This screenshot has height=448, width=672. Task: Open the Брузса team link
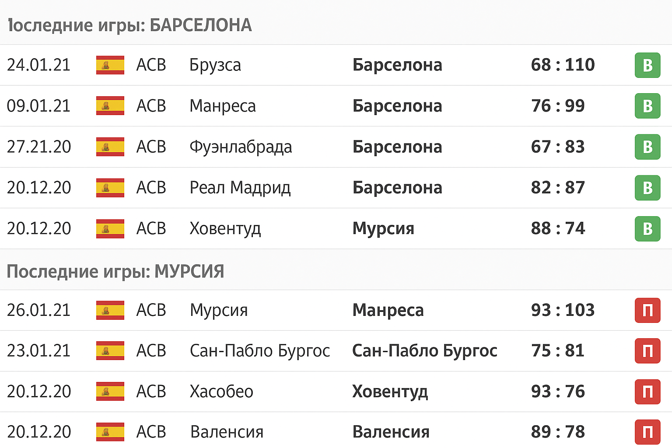pyautogui.click(x=215, y=65)
